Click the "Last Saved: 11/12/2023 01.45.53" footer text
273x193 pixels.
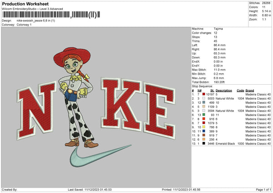point(90,190)
